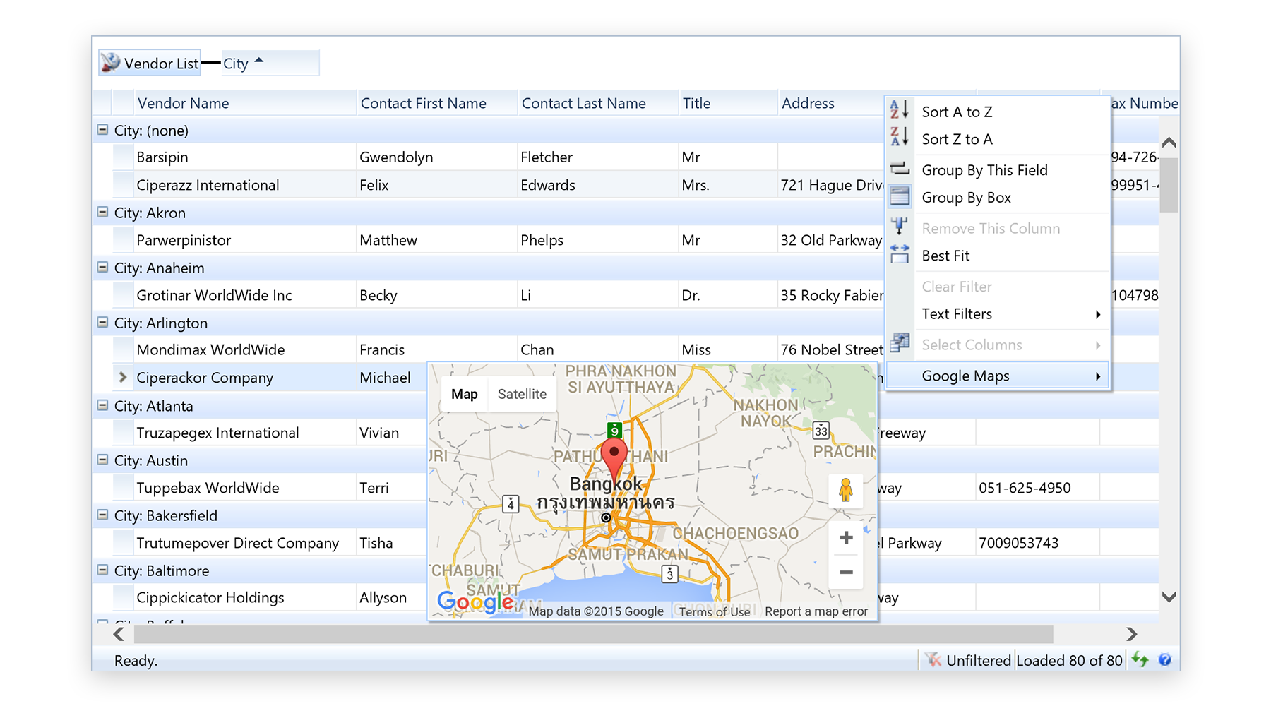Click the Street View pegman icon
Viewport: 1271px width, 706px height.
tap(845, 490)
